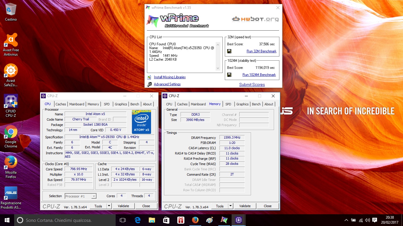Click Close button in left CPU-Z
The width and height of the screenshot is (403, 226).
pos(146,206)
